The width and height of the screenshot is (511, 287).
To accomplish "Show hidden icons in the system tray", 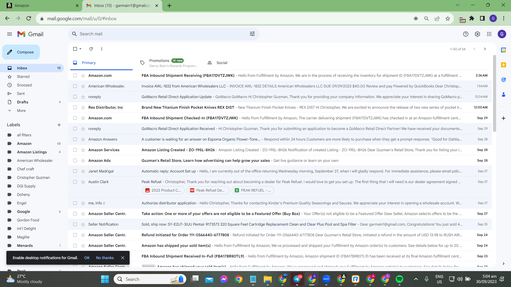I will point(416,279).
